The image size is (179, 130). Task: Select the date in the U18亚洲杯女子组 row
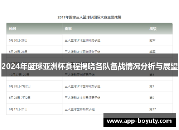(18, 52)
